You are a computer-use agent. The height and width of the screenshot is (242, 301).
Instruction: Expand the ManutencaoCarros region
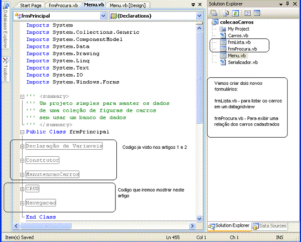tap(22, 175)
